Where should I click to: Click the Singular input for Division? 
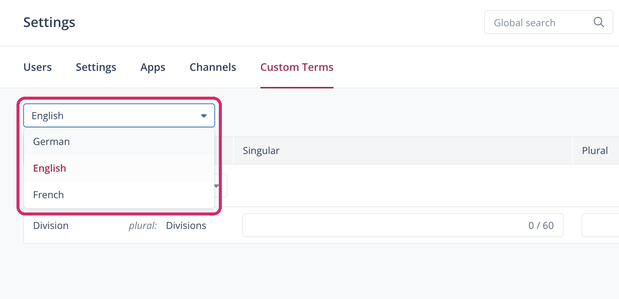click(x=403, y=225)
